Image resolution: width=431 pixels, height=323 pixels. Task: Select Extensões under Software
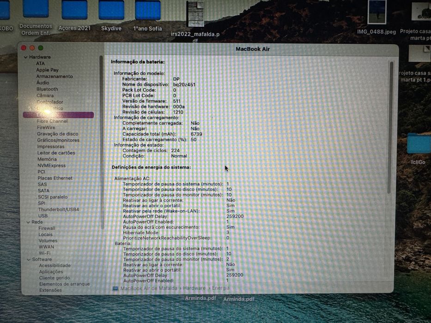pos(50,290)
